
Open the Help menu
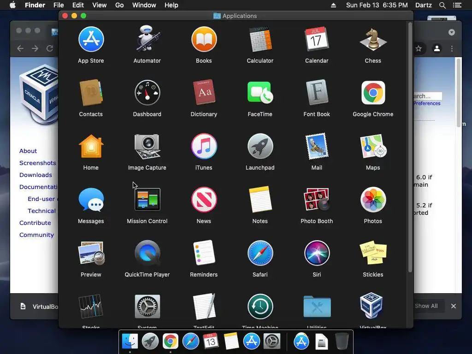pos(171,5)
